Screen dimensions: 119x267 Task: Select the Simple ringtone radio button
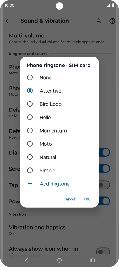click(x=30, y=170)
